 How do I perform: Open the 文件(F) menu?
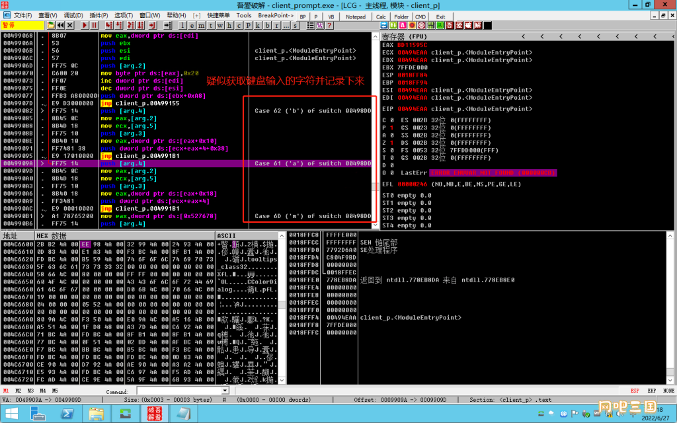[23, 16]
